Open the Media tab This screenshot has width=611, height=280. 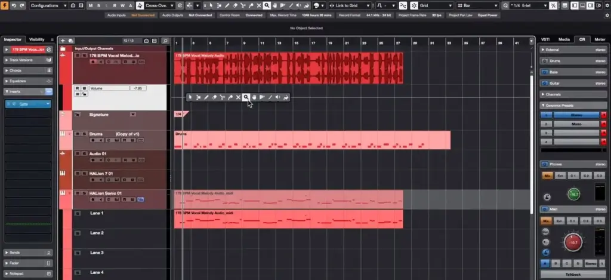click(564, 39)
